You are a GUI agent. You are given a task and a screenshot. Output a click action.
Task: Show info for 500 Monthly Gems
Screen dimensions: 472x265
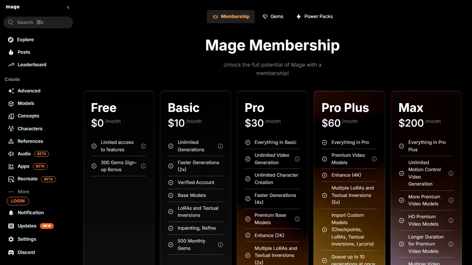point(221,245)
